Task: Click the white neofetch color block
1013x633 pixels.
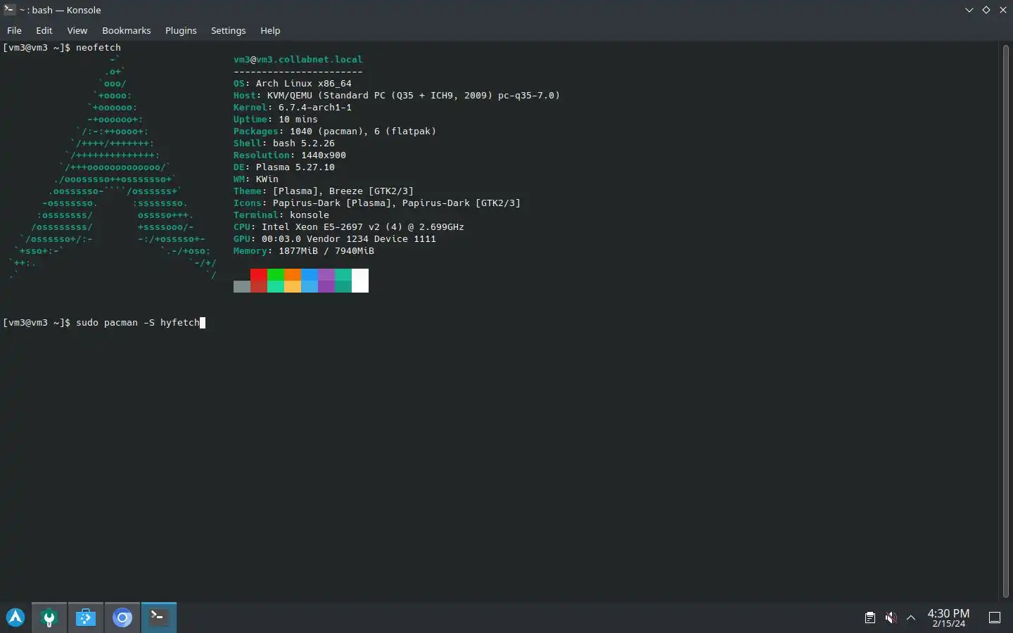Action: click(x=360, y=280)
